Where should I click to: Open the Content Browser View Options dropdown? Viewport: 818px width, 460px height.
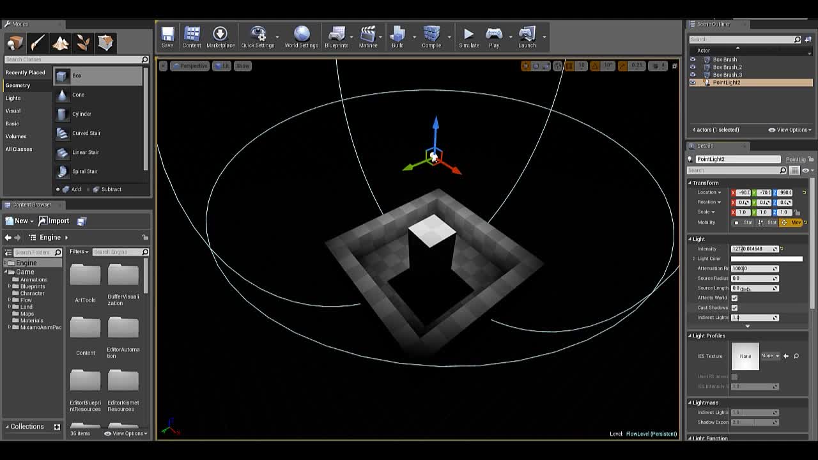pyautogui.click(x=127, y=433)
